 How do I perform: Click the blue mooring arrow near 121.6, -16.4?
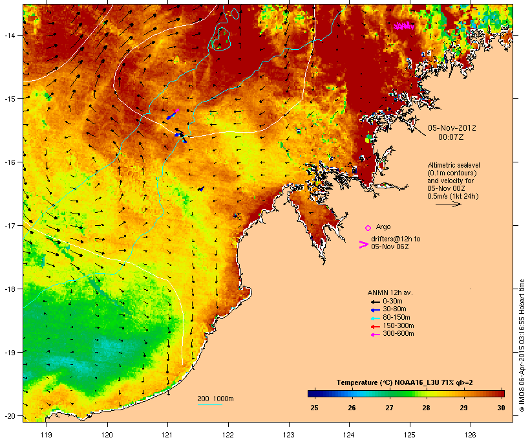coord(201,189)
